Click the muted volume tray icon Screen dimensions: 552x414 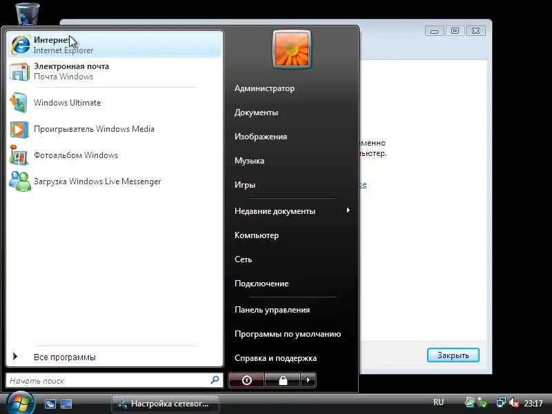pos(514,402)
